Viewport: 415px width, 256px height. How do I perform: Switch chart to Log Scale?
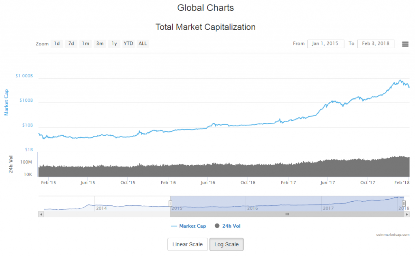(226, 245)
